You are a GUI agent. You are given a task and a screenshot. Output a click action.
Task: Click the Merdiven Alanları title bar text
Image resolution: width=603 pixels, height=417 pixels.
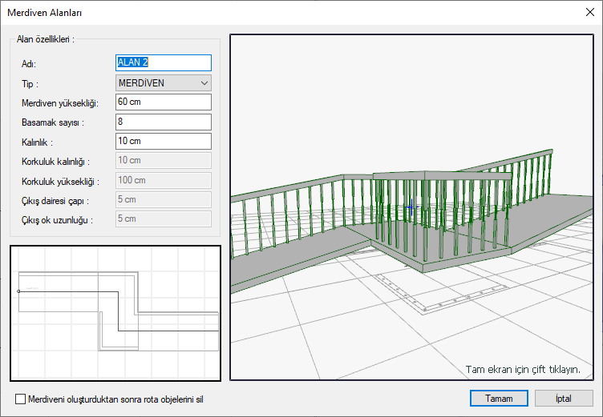(44, 12)
